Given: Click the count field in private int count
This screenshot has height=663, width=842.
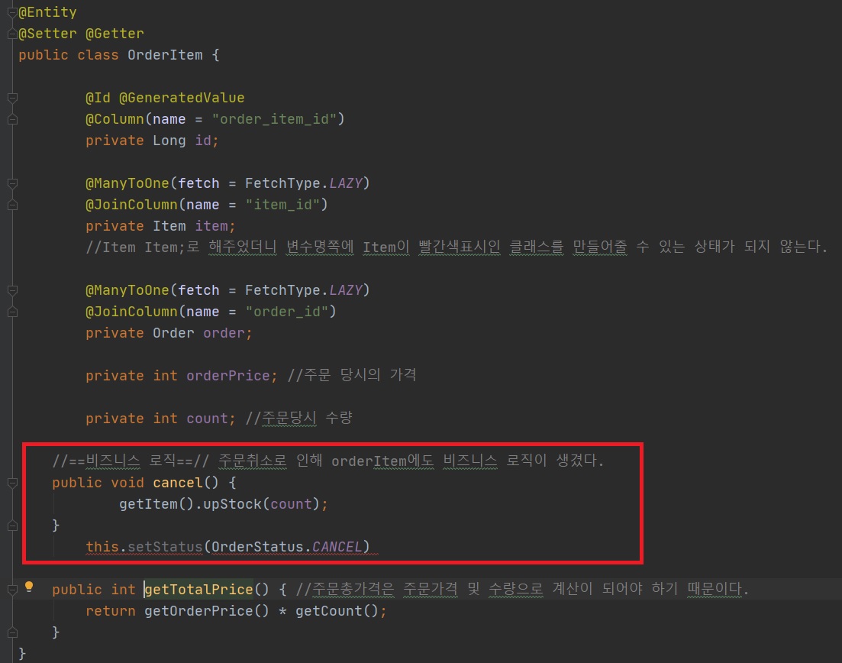Looking at the screenshot, I should point(207,418).
